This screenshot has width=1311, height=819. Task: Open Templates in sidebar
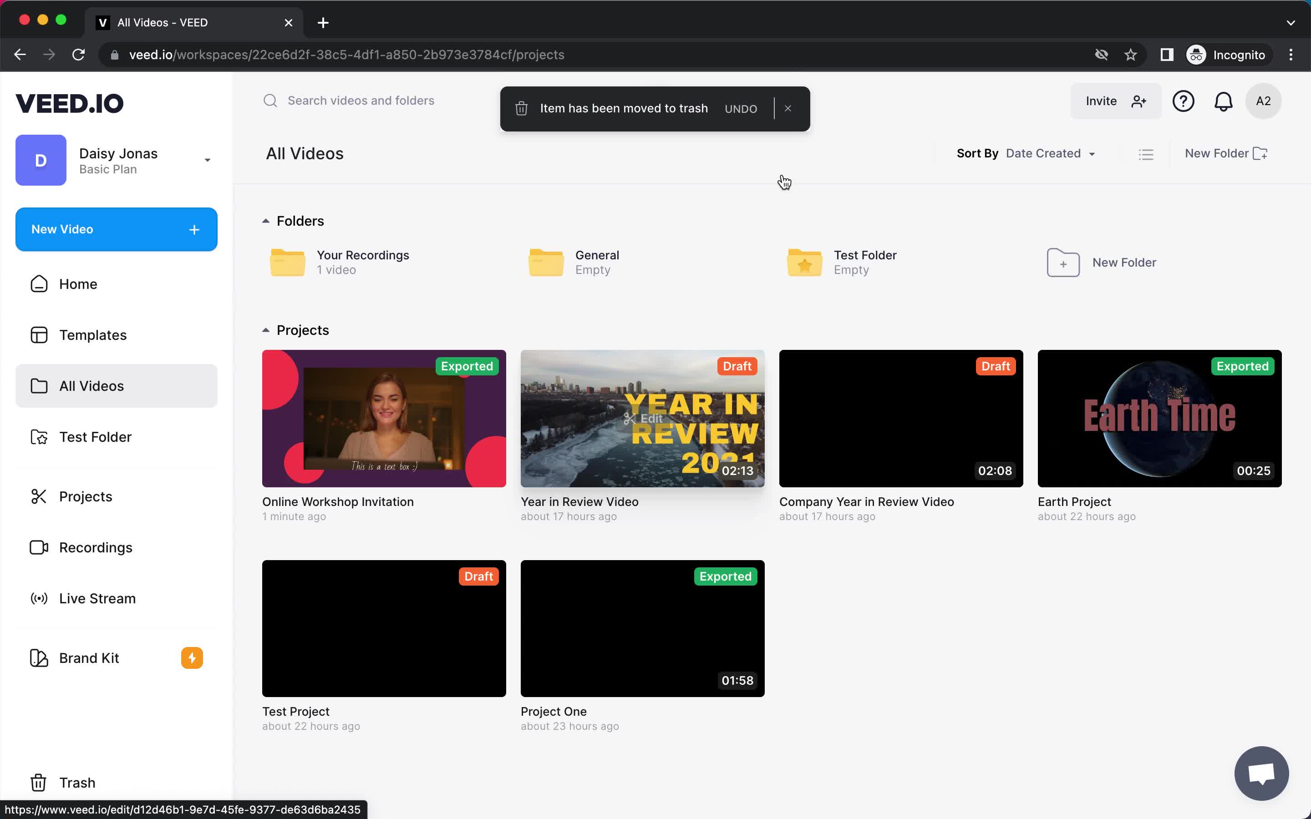point(117,335)
